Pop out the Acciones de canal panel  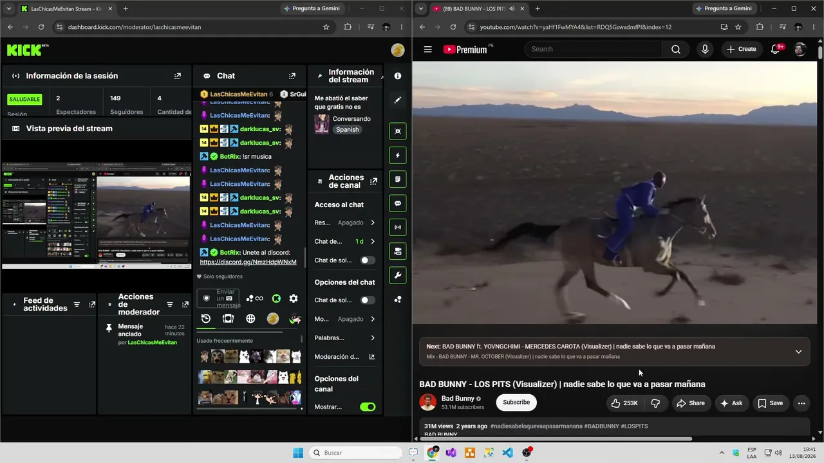374,181
